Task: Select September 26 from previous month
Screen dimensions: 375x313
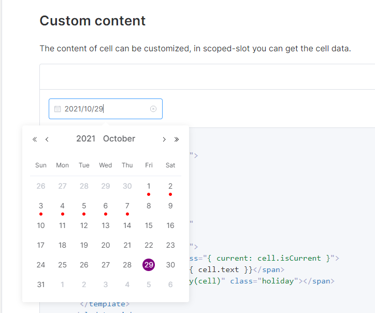Action: click(41, 186)
